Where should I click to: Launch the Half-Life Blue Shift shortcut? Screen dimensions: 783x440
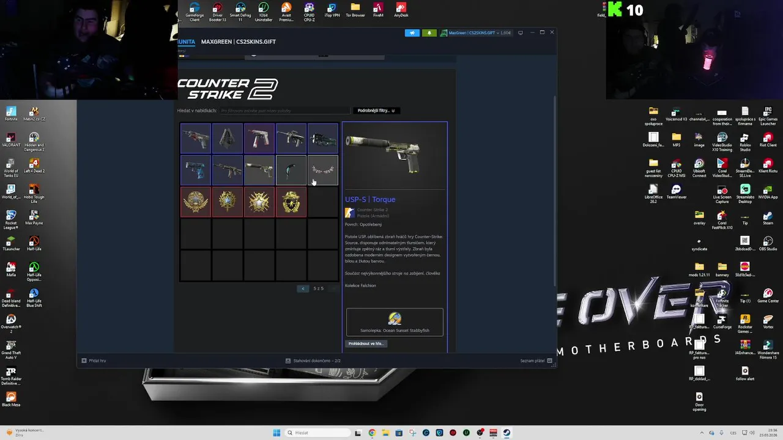tap(34, 298)
